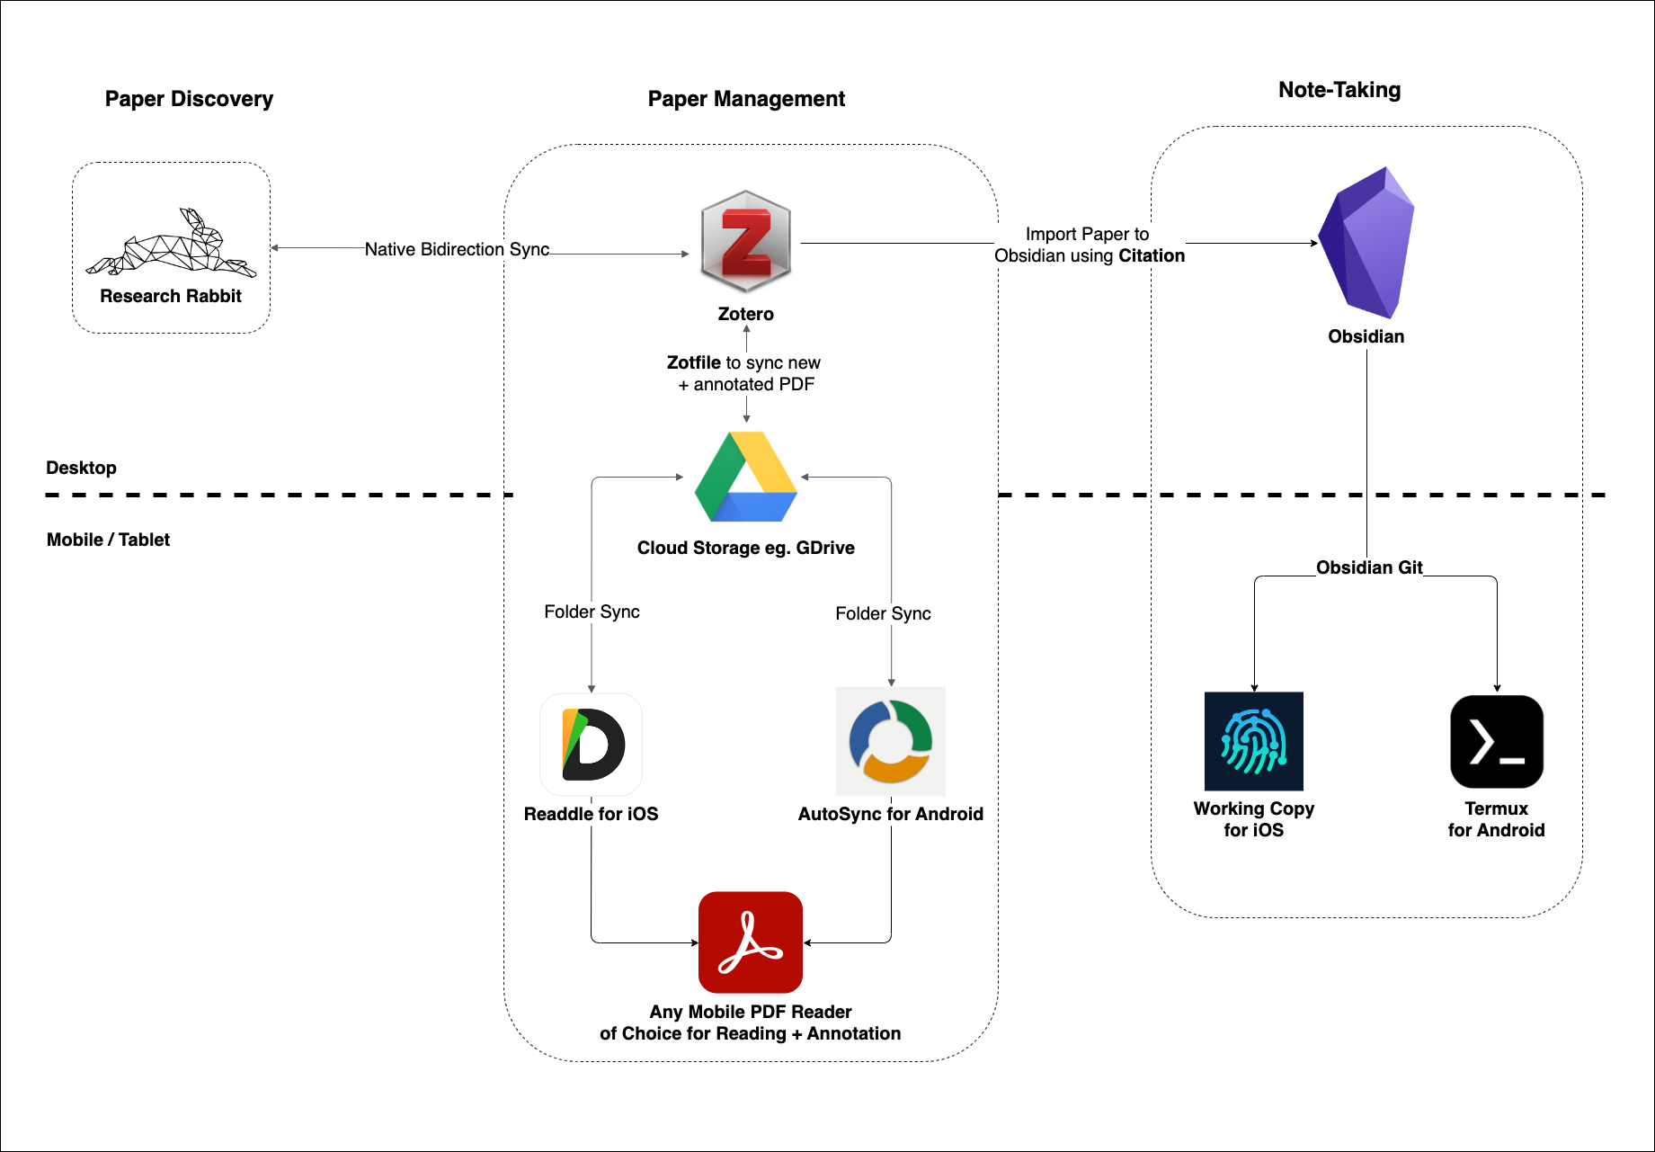Click the Native Bidirection Sync label

click(457, 249)
